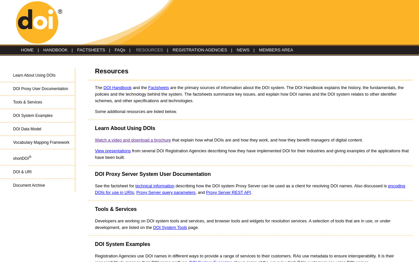Click the DOI logo
This screenshot has height=262, width=419.
click(x=39, y=22)
